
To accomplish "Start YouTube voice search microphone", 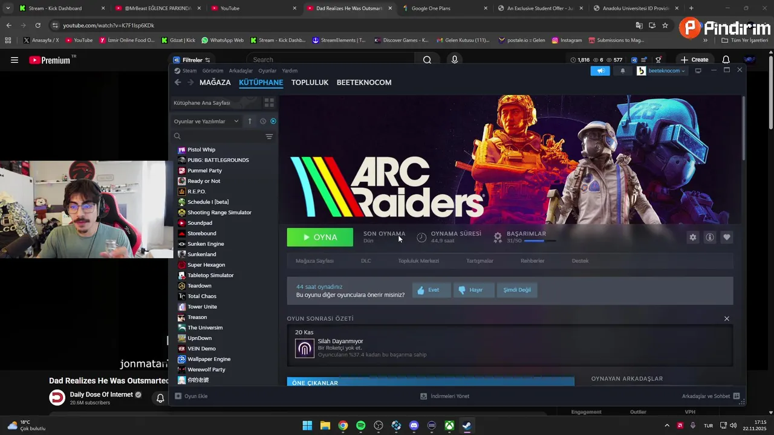I will pyautogui.click(x=455, y=60).
